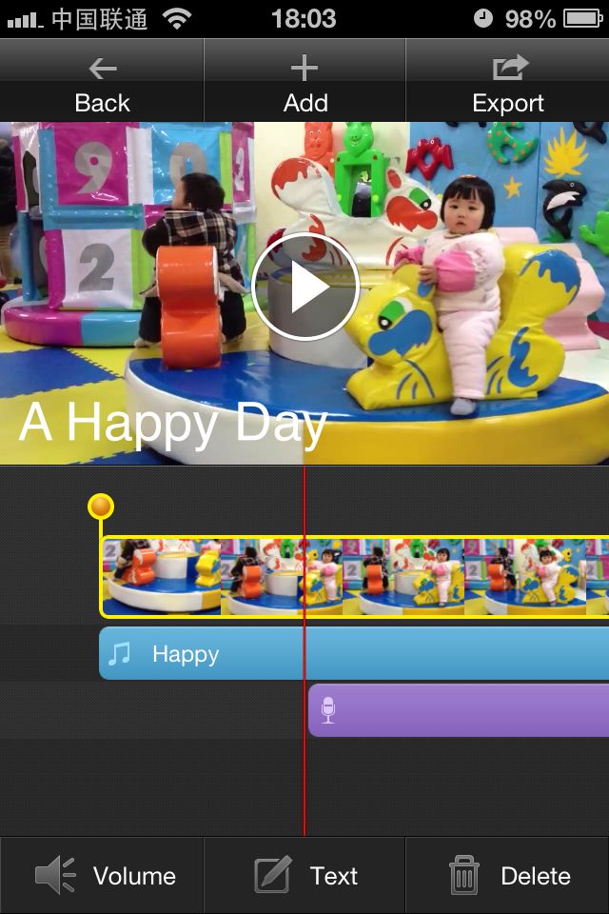The image size is (609, 914).
Task: Select the first video clip thumbnail
Action: (162, 577)
